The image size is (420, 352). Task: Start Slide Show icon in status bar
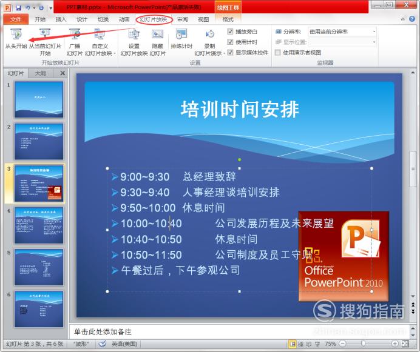[x=317, y=344]
